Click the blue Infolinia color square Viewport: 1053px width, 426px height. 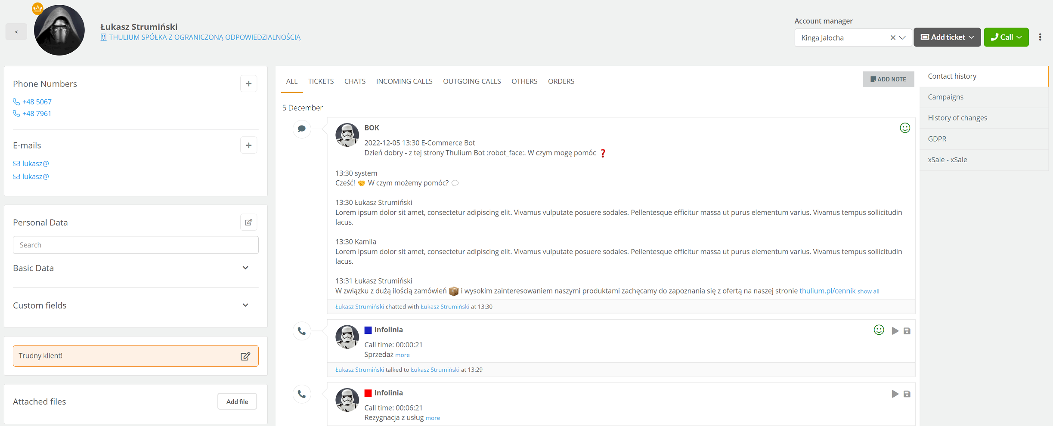[x=368, y=330]
